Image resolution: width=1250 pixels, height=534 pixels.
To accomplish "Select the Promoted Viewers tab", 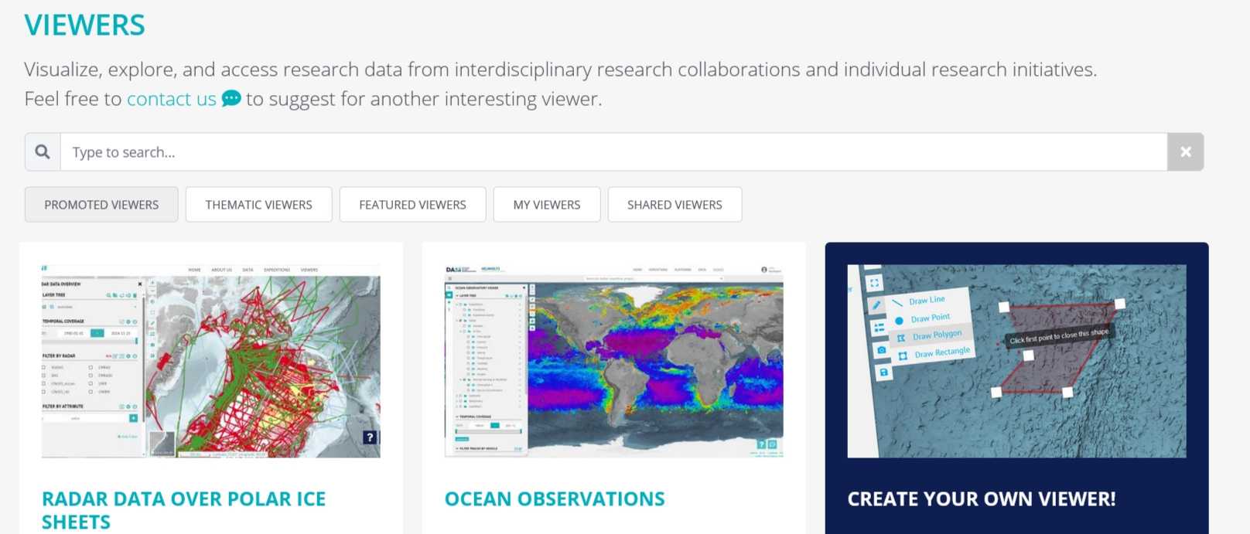I will [101, 205].
